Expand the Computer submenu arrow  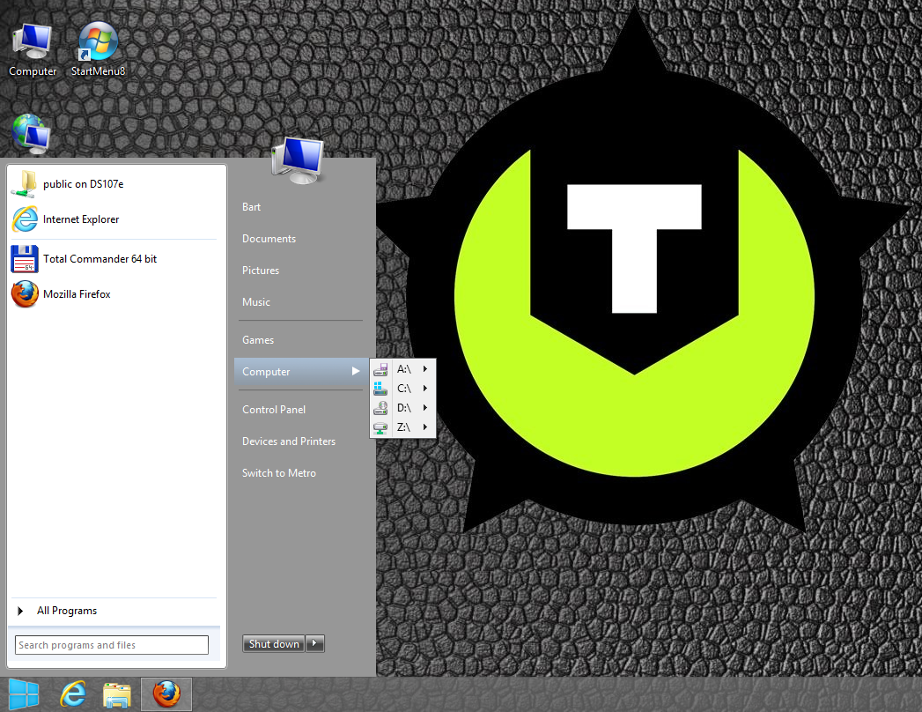tap(355, 371)
